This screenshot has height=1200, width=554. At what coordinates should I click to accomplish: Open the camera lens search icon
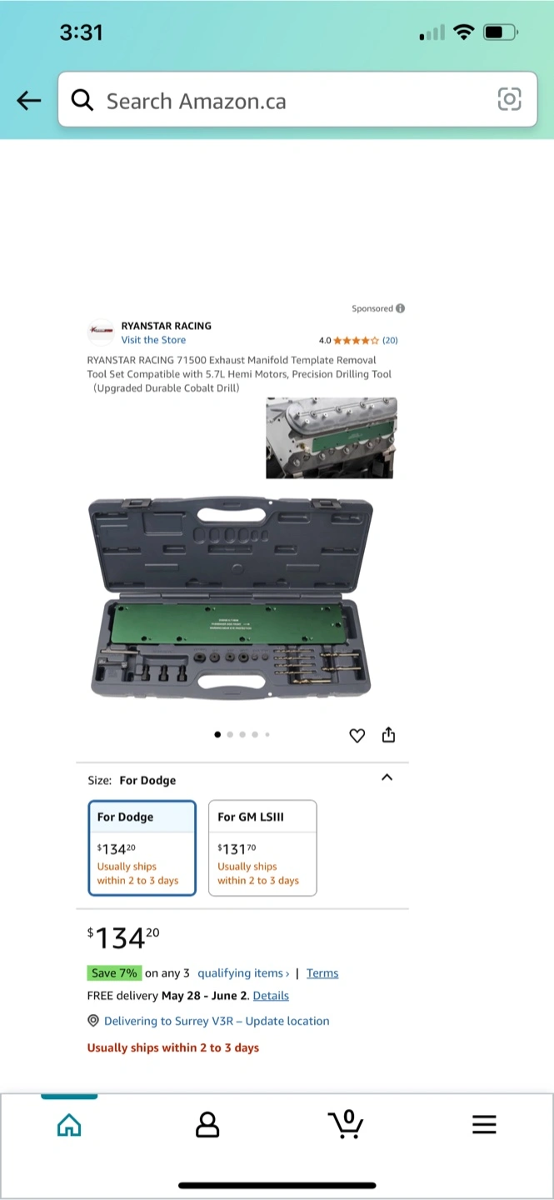coord(509,99)
